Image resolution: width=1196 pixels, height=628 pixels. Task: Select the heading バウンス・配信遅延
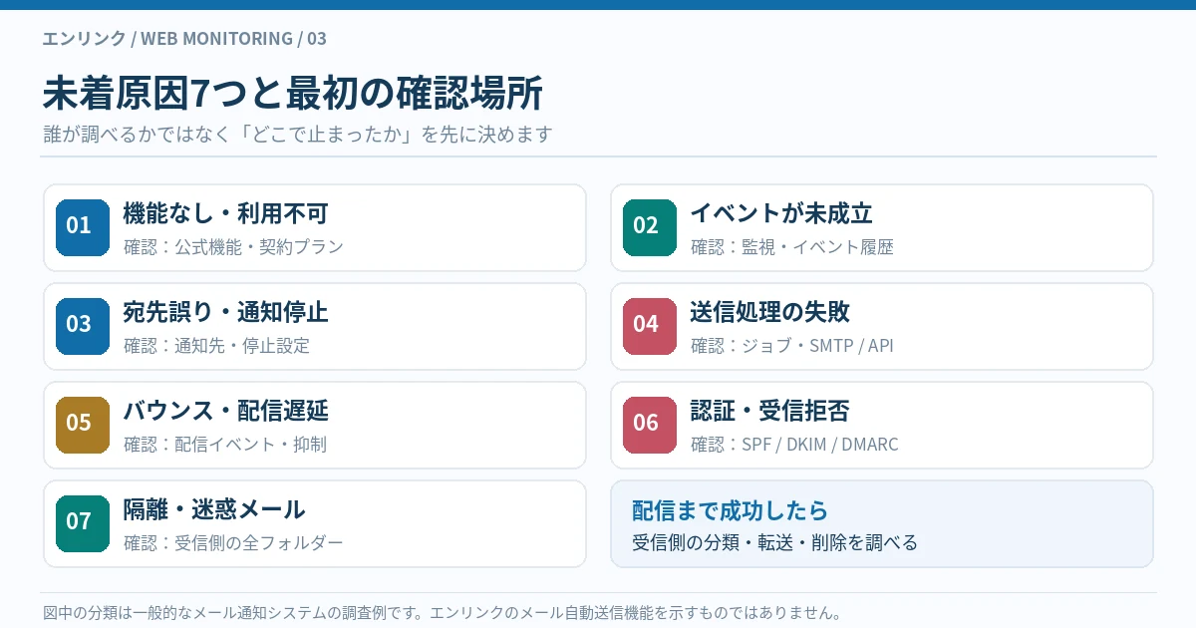coord(225,411)
